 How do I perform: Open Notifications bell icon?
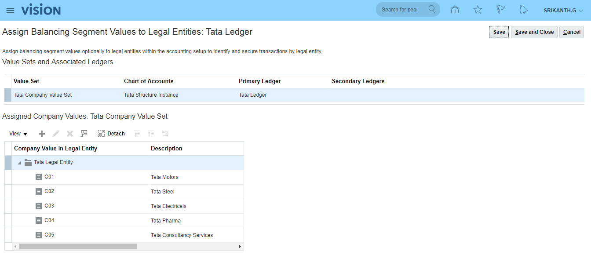(x=523, y=10)
